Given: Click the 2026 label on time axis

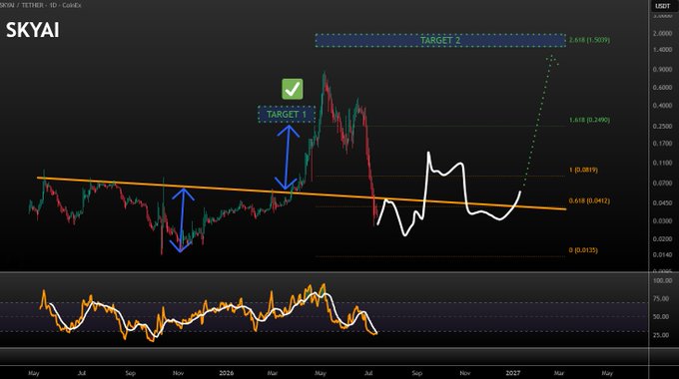Looking at the screenshot, I should (226, 373).
